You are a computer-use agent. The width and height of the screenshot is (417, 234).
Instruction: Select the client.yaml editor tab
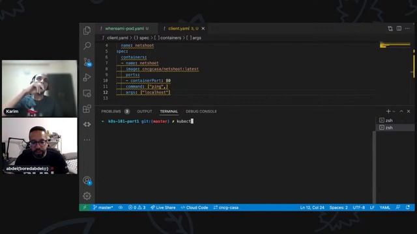183,29
